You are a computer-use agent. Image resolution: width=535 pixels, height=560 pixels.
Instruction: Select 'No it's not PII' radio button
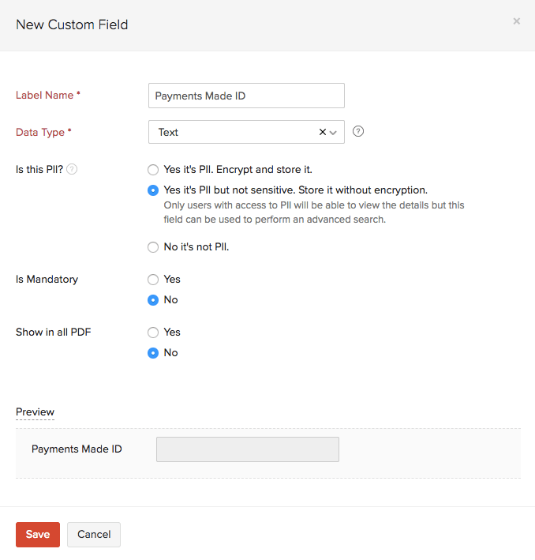pos(153,247)
